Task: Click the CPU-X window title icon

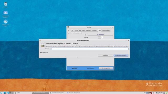Action: (x=68, y=27)
